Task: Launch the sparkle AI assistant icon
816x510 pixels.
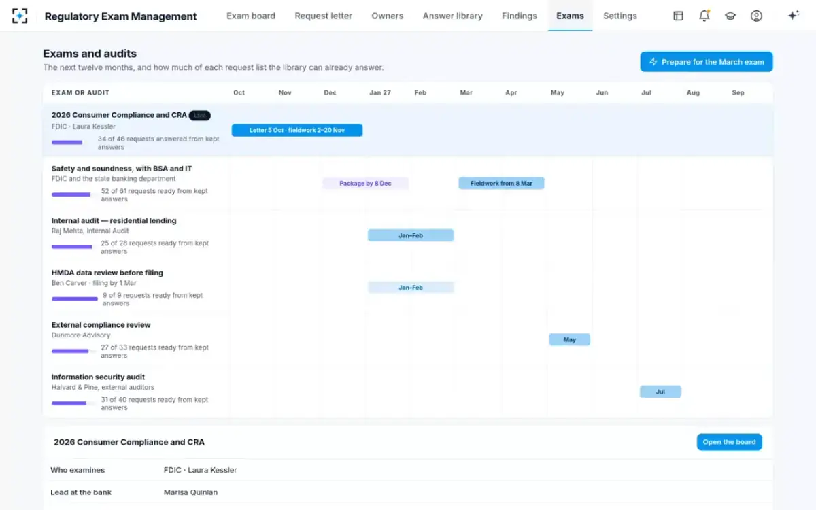Action: 793,16
